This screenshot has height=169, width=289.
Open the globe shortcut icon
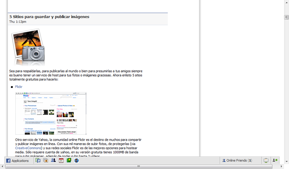[x=76, y=160]
